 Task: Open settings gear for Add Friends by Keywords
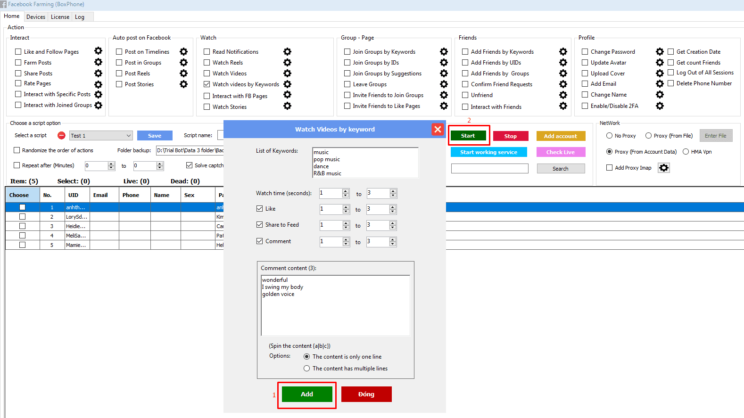tap(563, 51)
